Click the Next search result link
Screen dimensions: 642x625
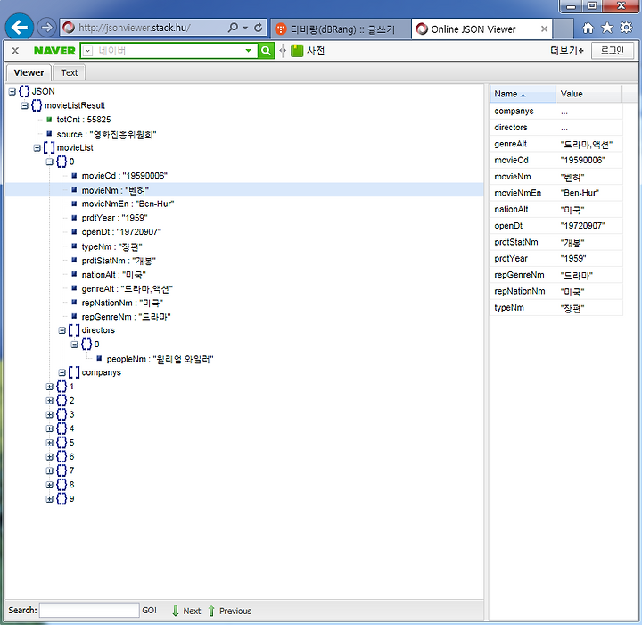tap(192, 611)
